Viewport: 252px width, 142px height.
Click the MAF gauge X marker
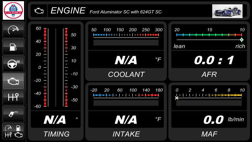click(x=177, y=98)
